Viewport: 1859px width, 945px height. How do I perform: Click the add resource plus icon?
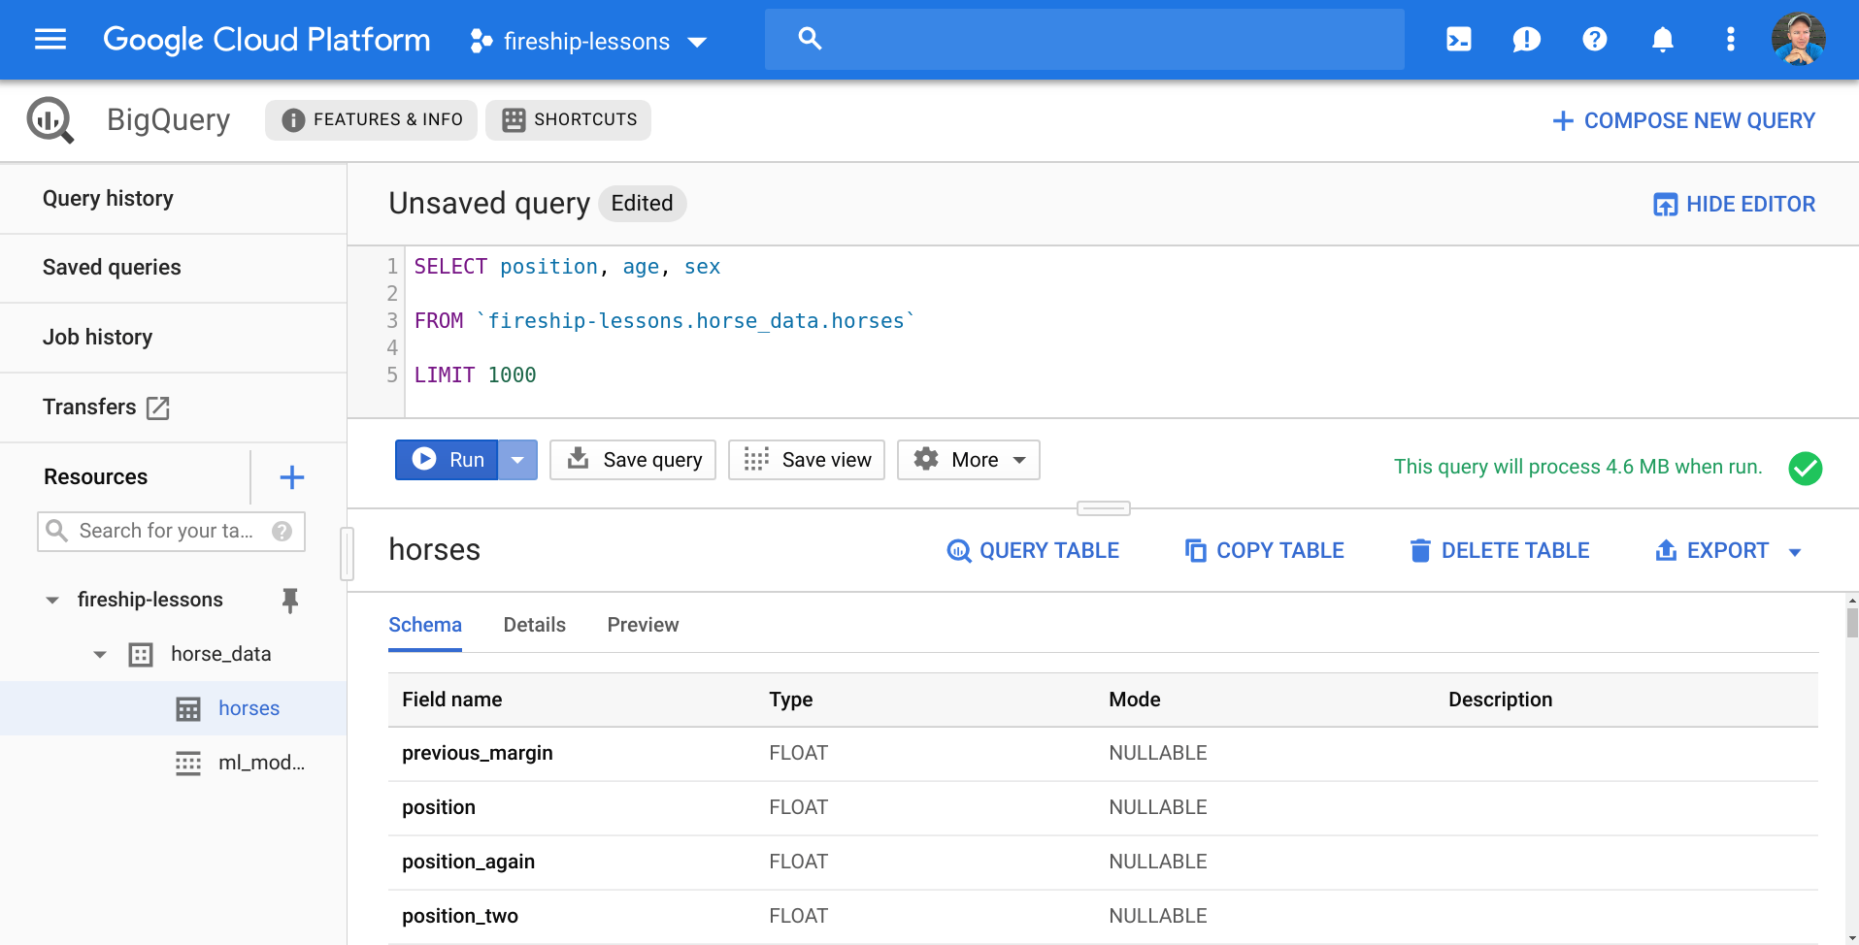(x=291, y=477)
